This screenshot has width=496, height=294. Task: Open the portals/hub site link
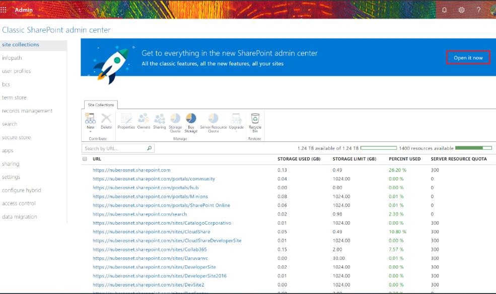click(146, 187)
